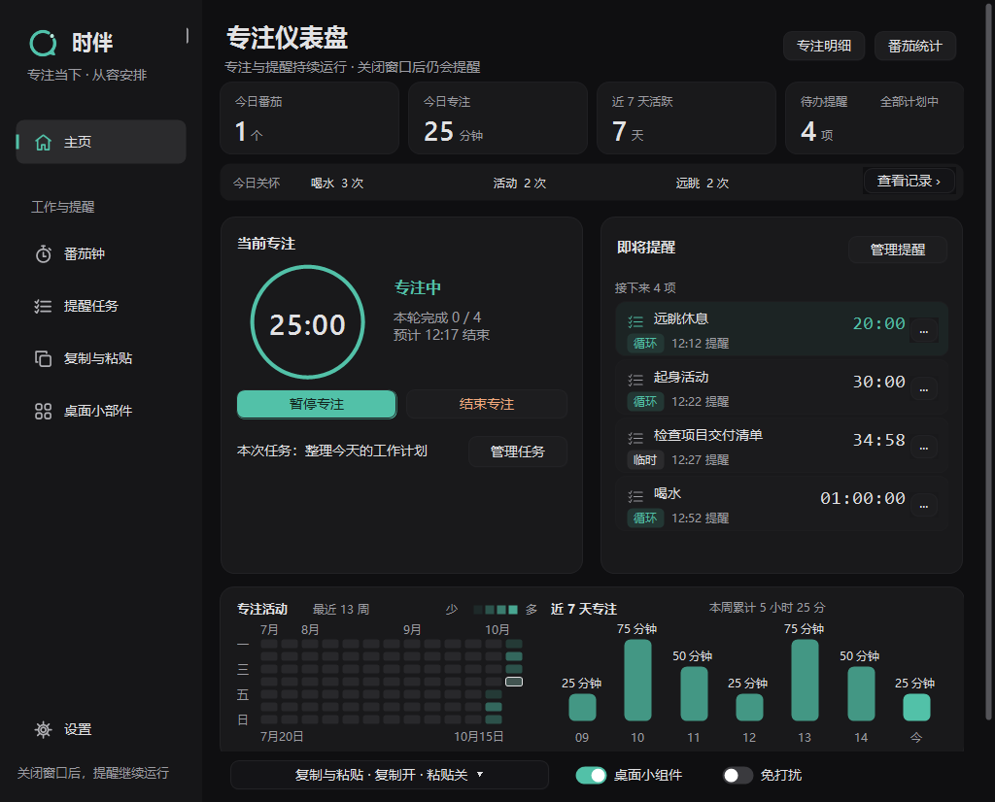Click 活动 2 次 in 今日关怀

(520, 184)
